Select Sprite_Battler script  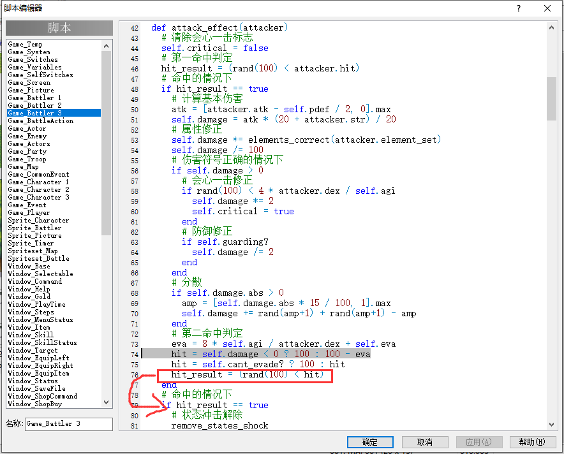click(34, 228)
